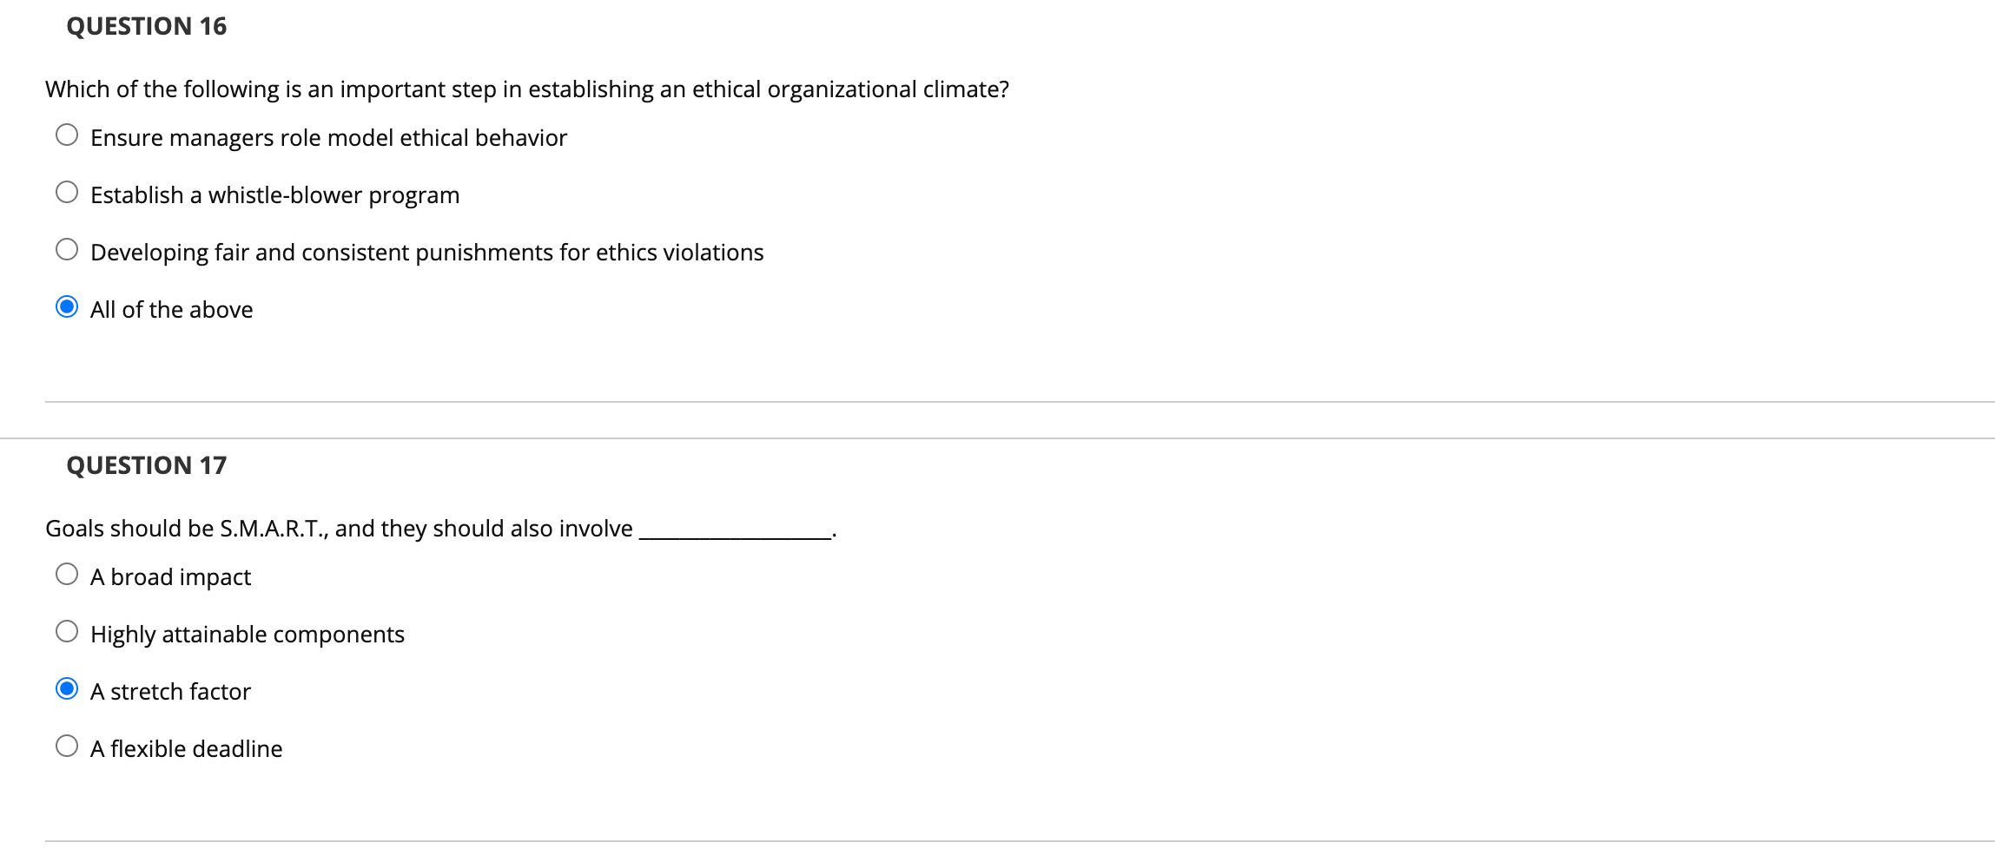Image resolution: width=1995 pixels, height=862 pixels.
Task: Click the "All of the above" label text
Action: (x=170, y=308)
